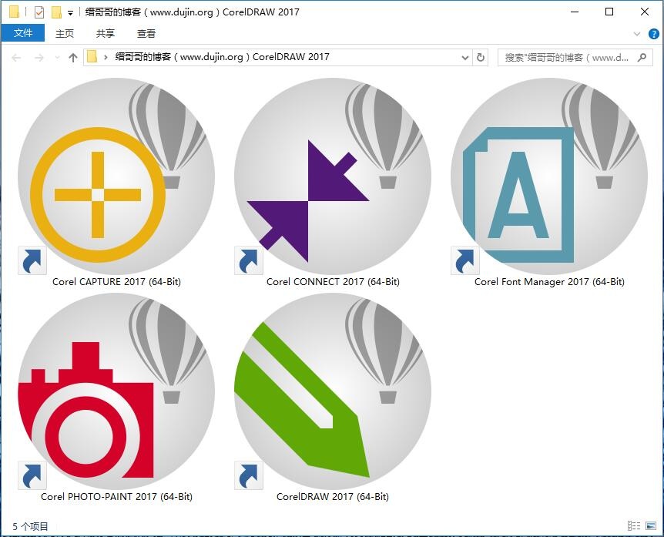Click the properties quick access icon
The image size is (664, 537).
[39, 12]
